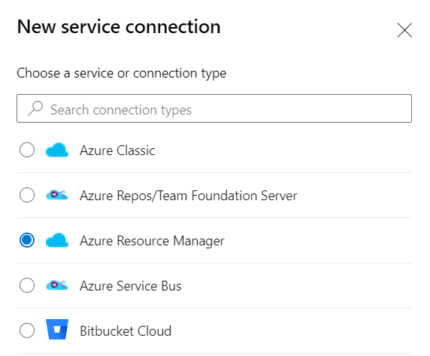This screenshot has height=356, width=430.
Task: Click the Choose a service or connection type text
Action: pos(122,73)
